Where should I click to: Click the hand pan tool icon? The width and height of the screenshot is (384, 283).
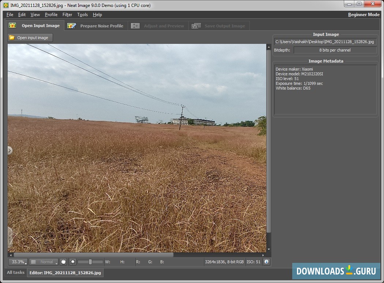pos(63,262)
